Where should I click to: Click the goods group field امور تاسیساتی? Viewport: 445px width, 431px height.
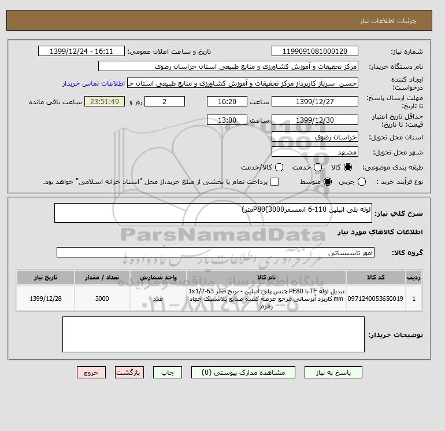point(216,252)
